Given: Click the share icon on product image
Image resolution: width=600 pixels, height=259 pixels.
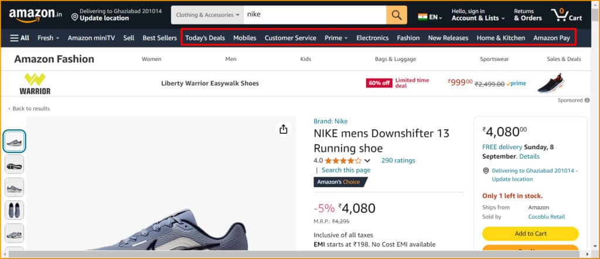Looking at the screenshot, I should point(283,129).
